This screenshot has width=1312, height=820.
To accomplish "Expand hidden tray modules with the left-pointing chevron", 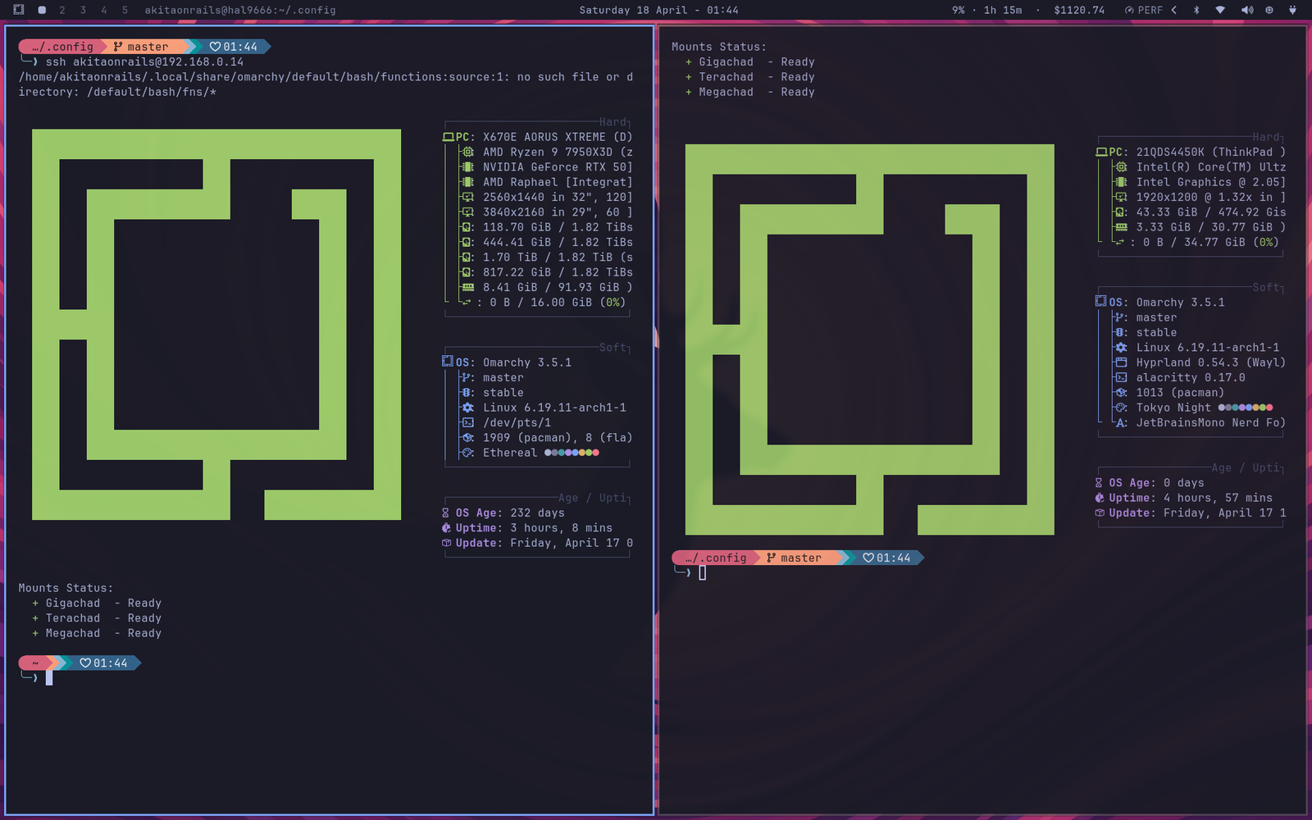I will pyautogui.click(x=1173, y=11).
